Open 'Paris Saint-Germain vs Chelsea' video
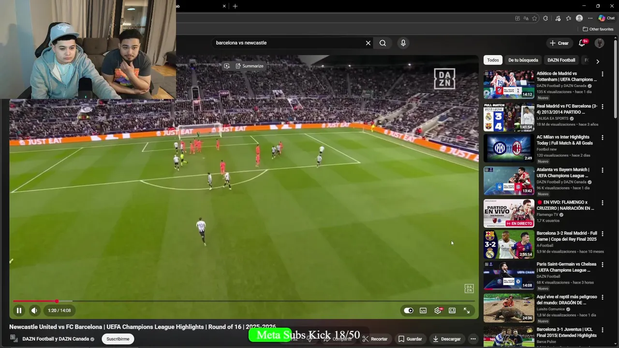The height and width of the screenshot is (348, 619). 566,267
